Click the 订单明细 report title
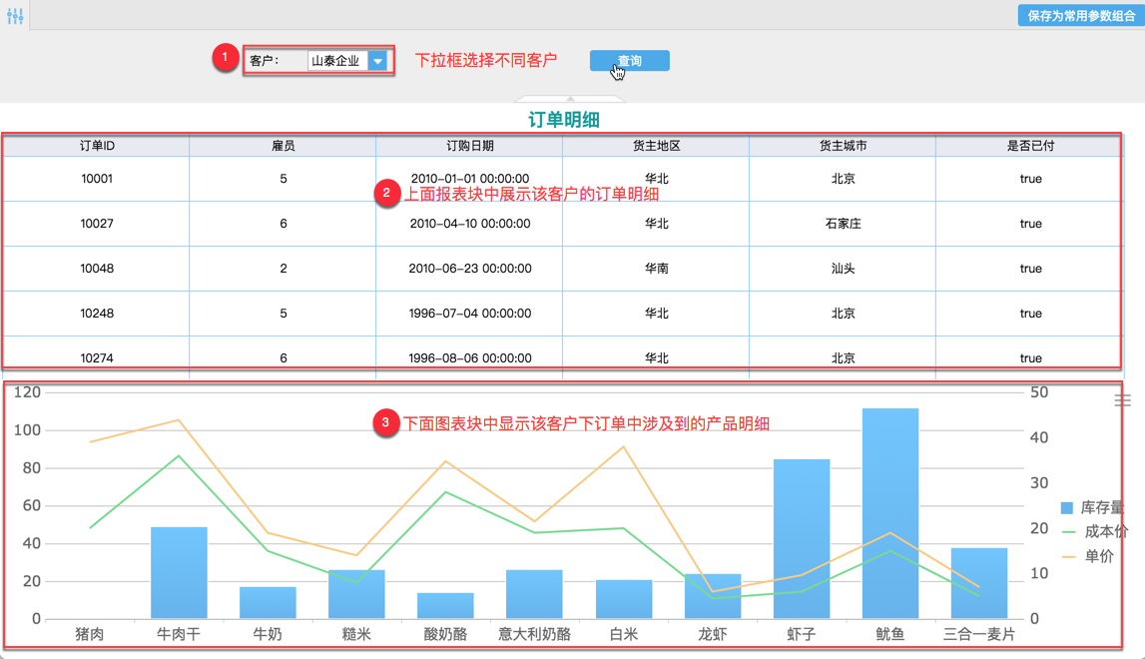Screen dimensions: 1145x659 click(564, 120)
